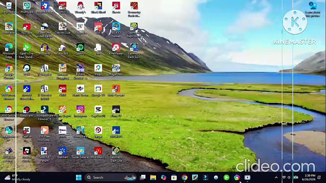Open the AVG Secure Browser shortcut
326x183 pixels.
[x=9, y=113]
